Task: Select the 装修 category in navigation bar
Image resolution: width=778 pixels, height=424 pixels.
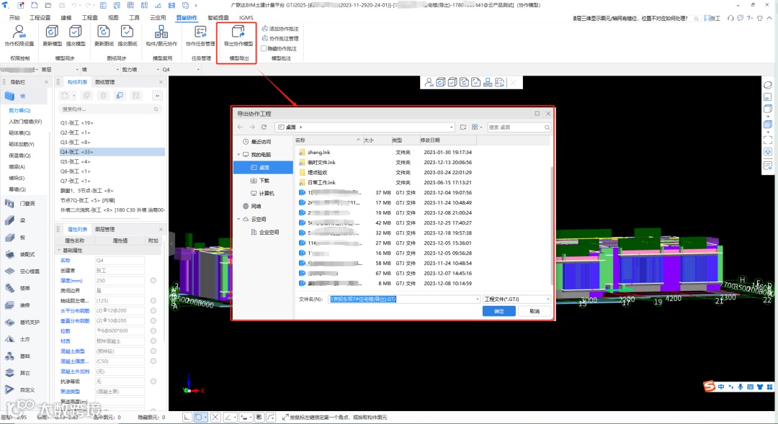Action: (20, 305)
